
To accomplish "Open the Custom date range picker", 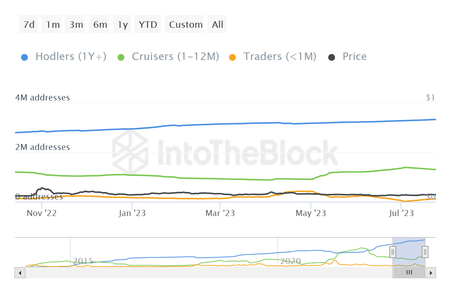I will 185,24.
